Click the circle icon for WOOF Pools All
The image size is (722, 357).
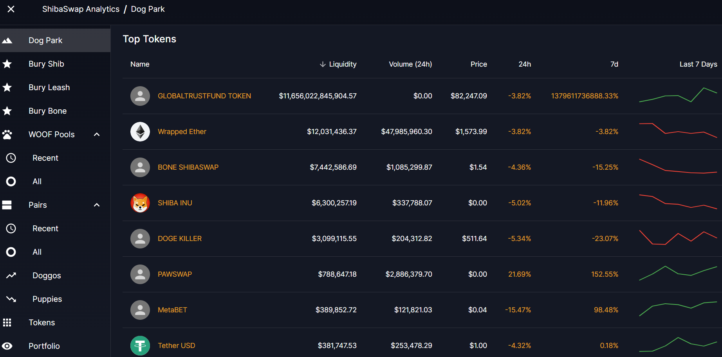click(x=11, y=181)
